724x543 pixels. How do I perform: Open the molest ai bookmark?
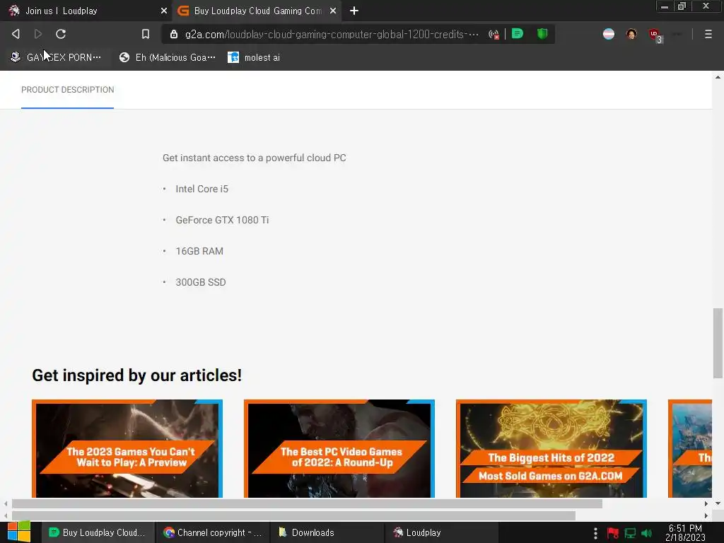pyautogui.click(x=254, y=57)
